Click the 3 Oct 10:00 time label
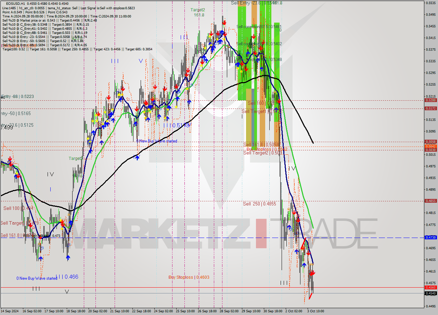The height and width of the screenshot is (315, 438). (316, 311)
